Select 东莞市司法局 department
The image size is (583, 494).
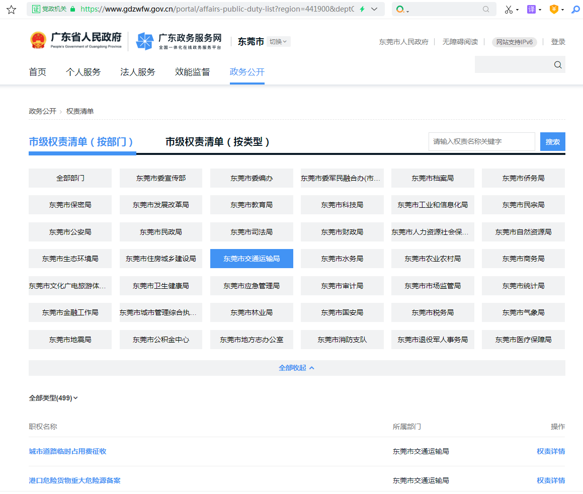pos(252,232)
